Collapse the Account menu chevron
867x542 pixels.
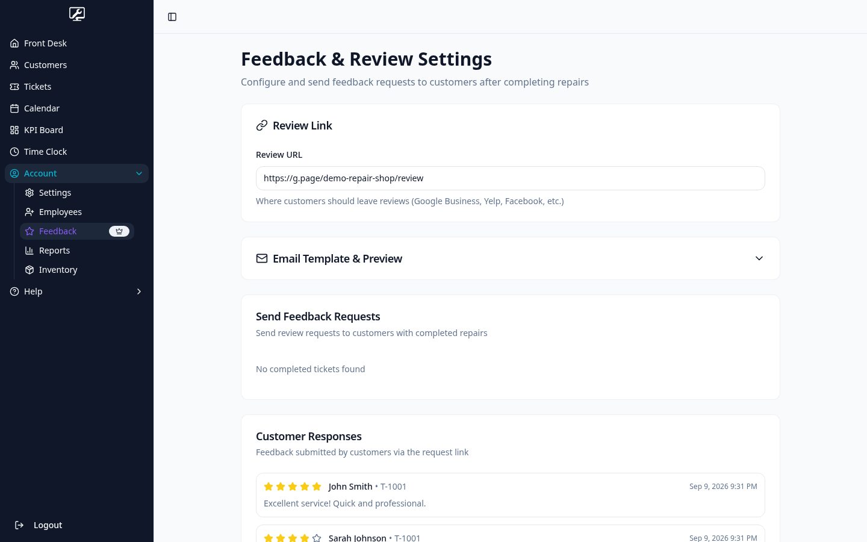tap(139, 173)
